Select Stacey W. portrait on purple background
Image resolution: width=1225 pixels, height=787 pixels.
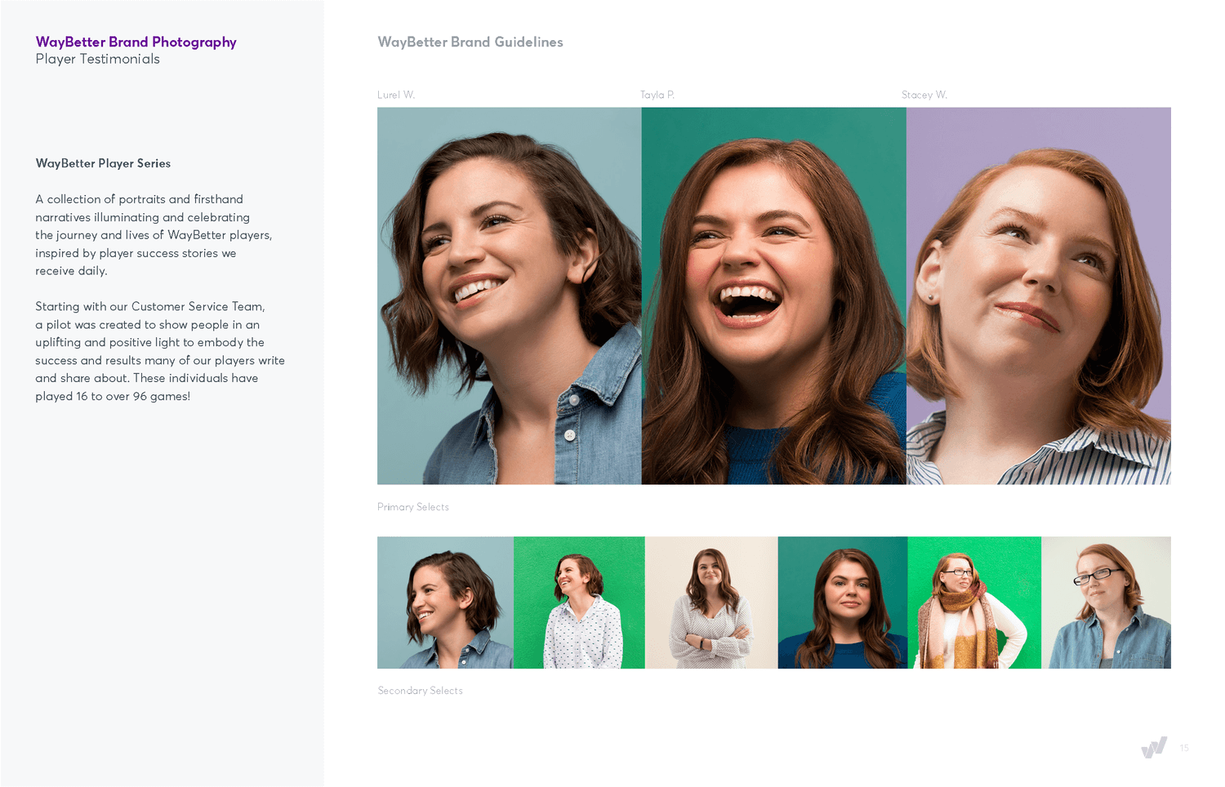point(1039,296)
